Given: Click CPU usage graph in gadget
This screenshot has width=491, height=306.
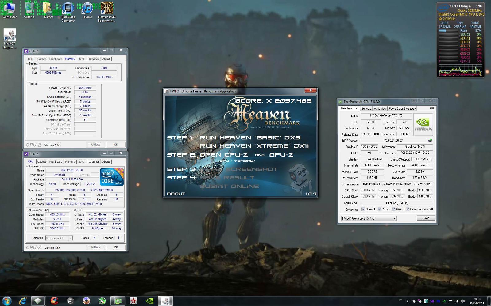Looking at the screenshot, I should point(460,70).
